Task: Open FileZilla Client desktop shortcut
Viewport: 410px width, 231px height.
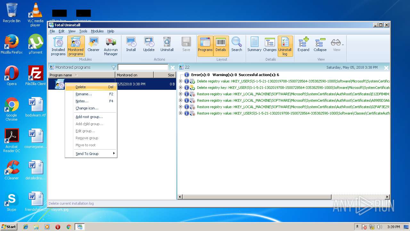Action: [35, 76]
